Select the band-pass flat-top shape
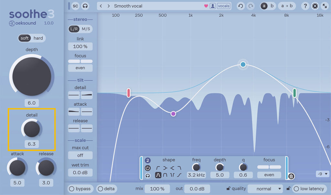This screenshot has height=195, width=331. [165, 175]
